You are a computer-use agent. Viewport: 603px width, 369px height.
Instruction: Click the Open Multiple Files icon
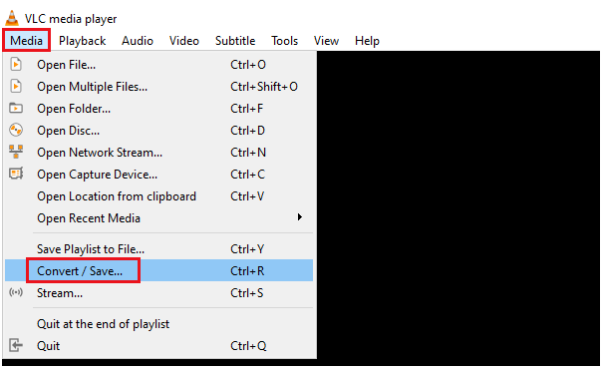[16, 86]
